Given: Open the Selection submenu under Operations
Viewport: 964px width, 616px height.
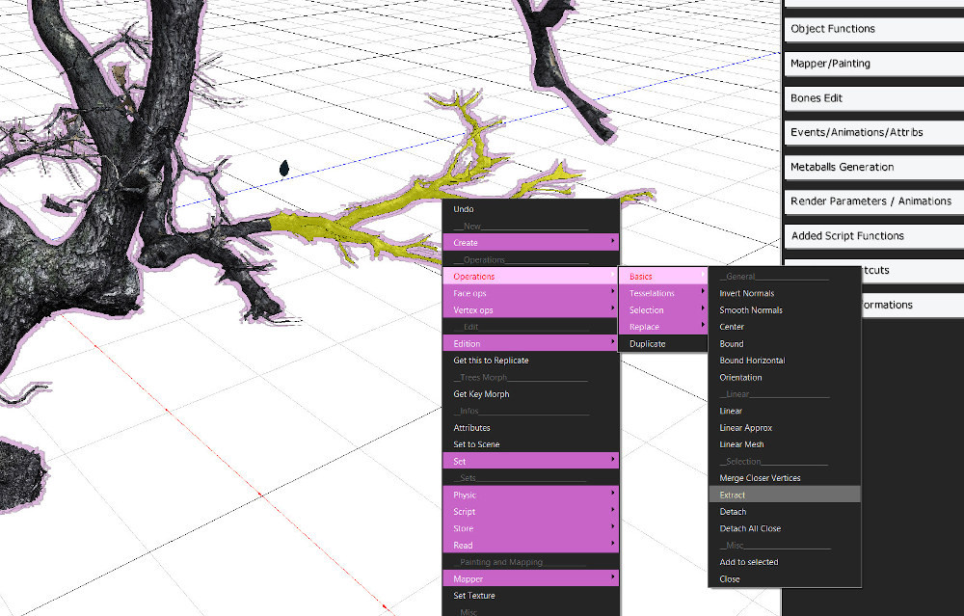Looking at the screenshot, I should click(x=663, y=309).
